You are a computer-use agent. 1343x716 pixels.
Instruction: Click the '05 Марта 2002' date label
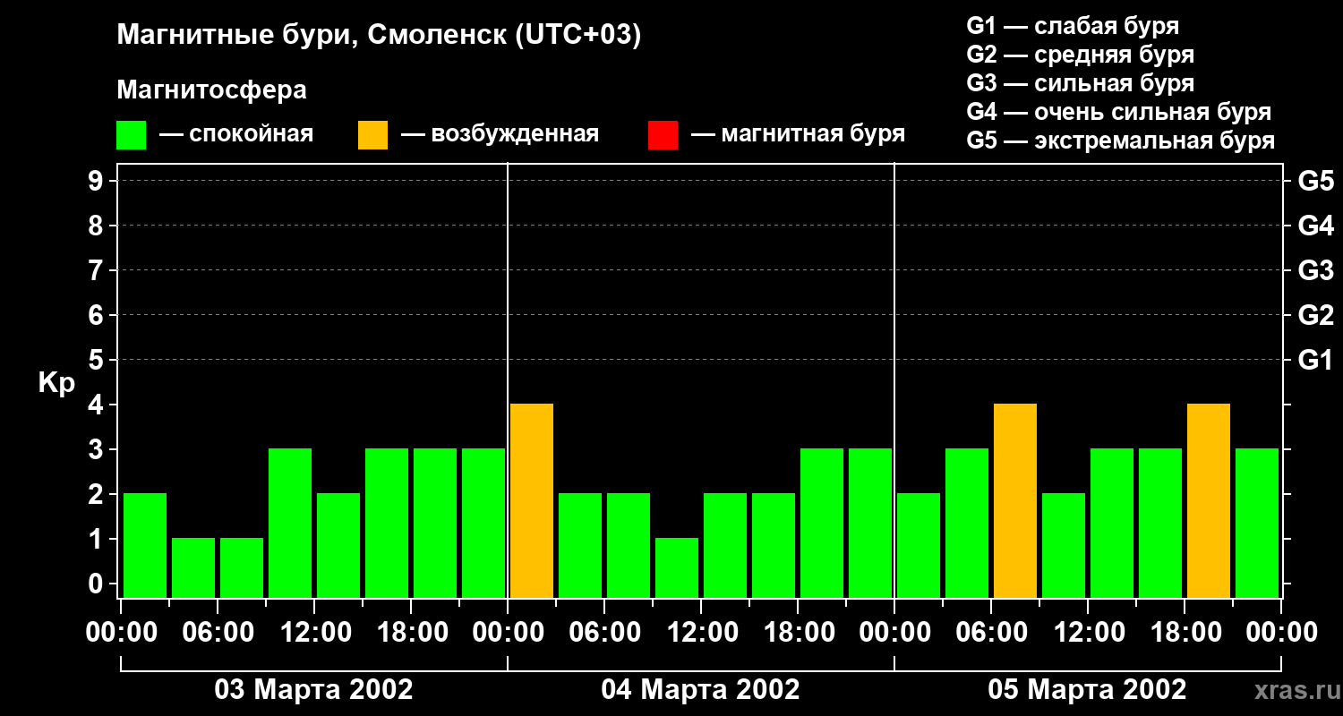tap(1087, 689)
